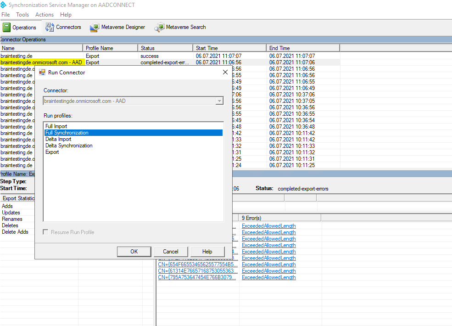Open the Operations view icon
The height and width of the screenshot is (326, 452).
[6, 28]
